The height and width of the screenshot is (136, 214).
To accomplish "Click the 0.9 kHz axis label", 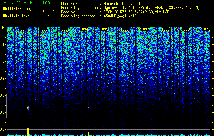I will point(3,78).
